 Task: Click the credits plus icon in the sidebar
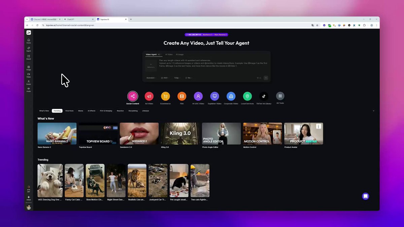pos(29,197)
